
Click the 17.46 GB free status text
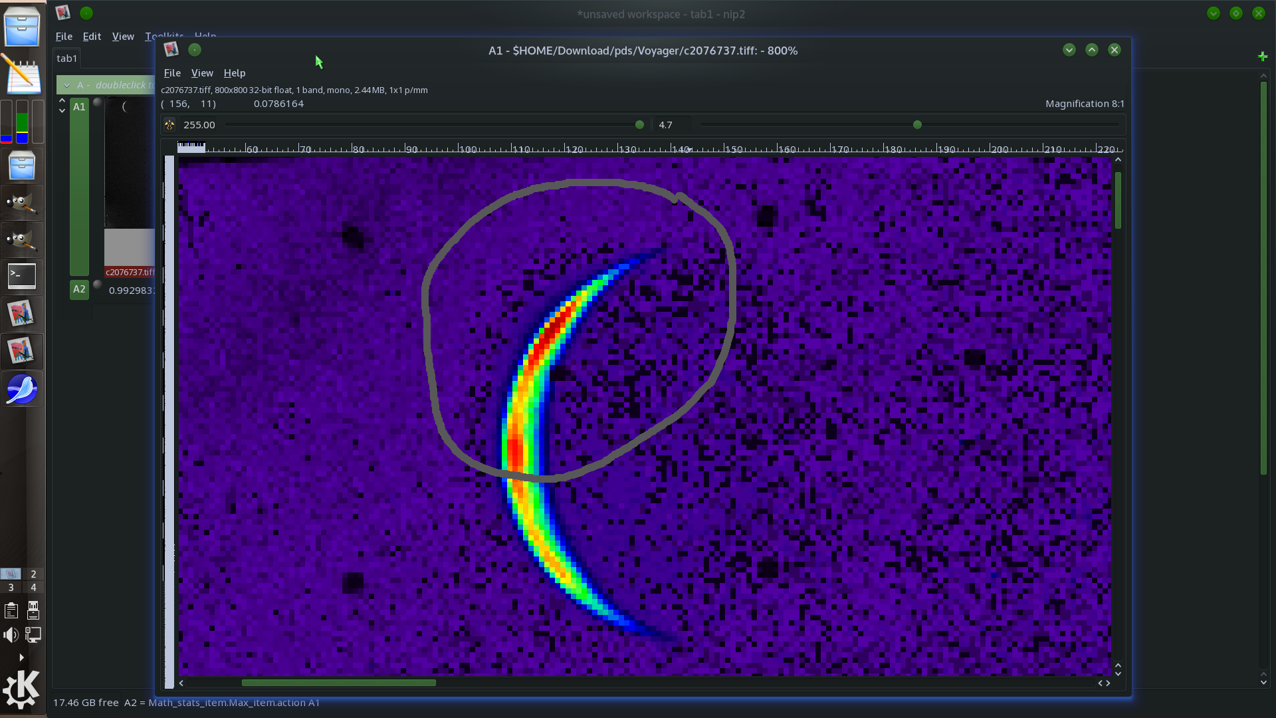[x=86, y=703]
